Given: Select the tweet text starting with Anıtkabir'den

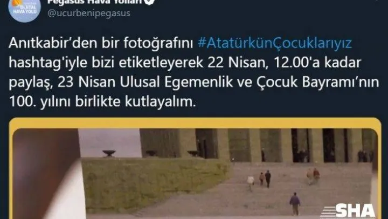Looking at the screenshot, I should coord(194,72).
